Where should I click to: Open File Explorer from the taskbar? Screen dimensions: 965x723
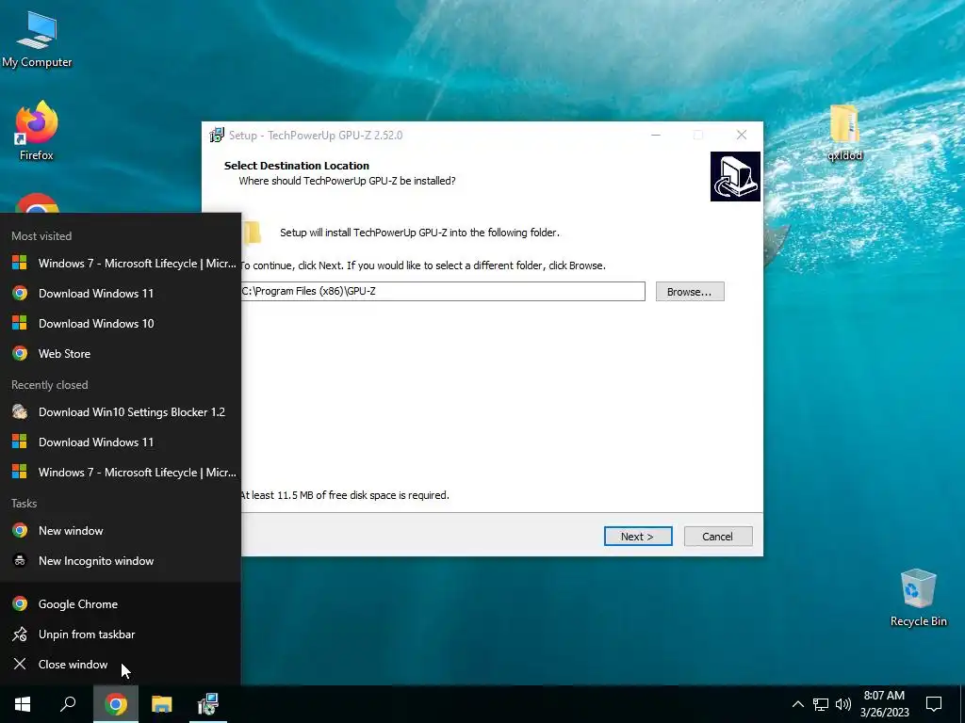[162, 704]
